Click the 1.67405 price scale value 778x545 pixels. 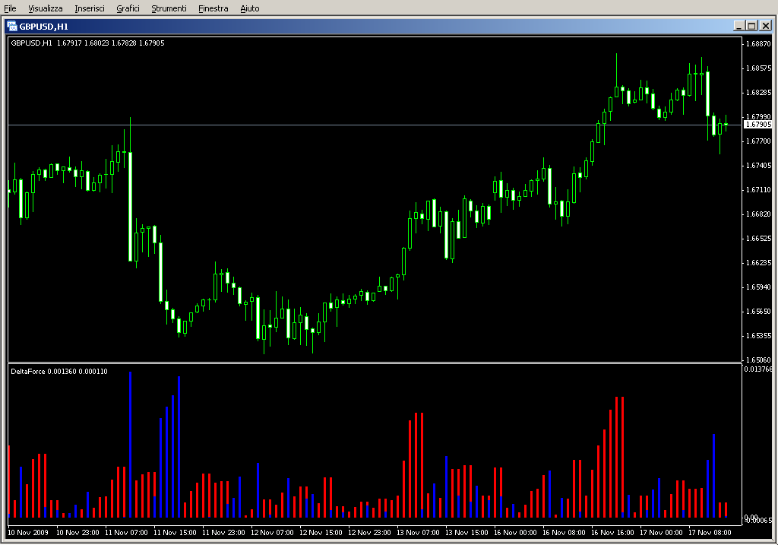click(x=759, y=165)
